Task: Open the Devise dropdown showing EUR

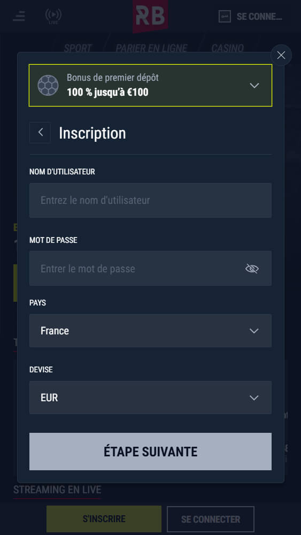Action: click(x=150, y=398)
